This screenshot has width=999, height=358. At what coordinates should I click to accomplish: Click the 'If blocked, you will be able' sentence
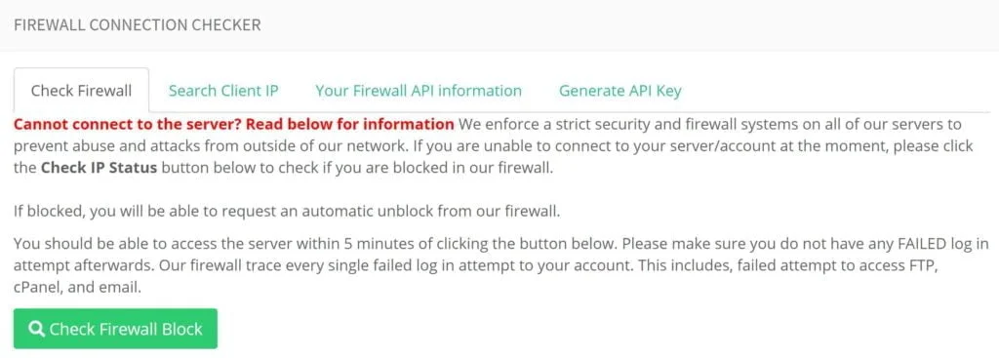pos(287,211)
